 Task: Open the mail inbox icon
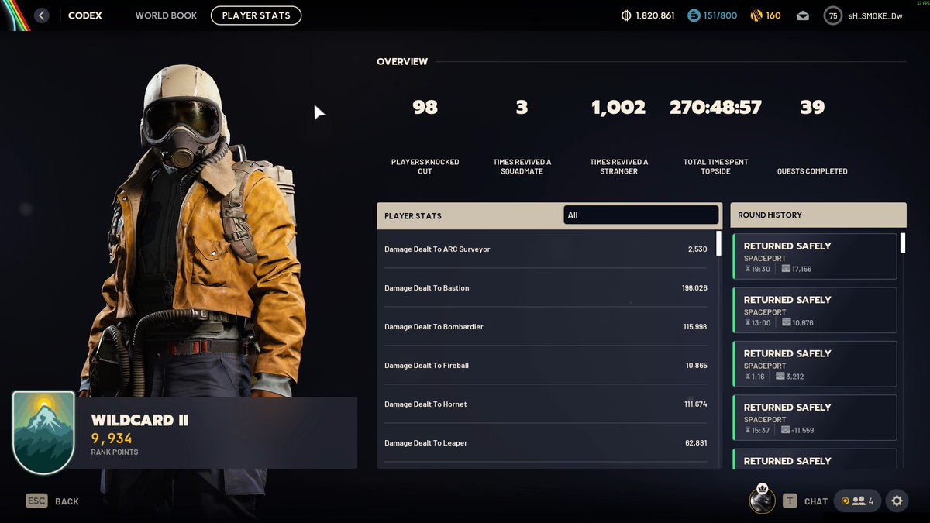[x=803, y=15]
